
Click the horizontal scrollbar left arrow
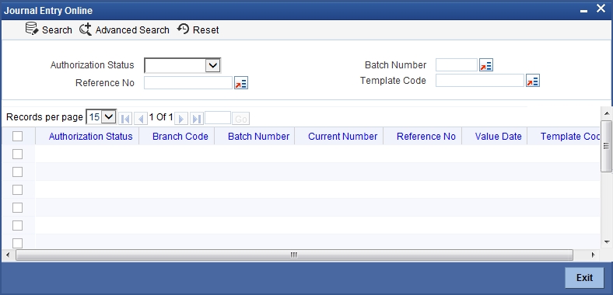click(8, 255)
